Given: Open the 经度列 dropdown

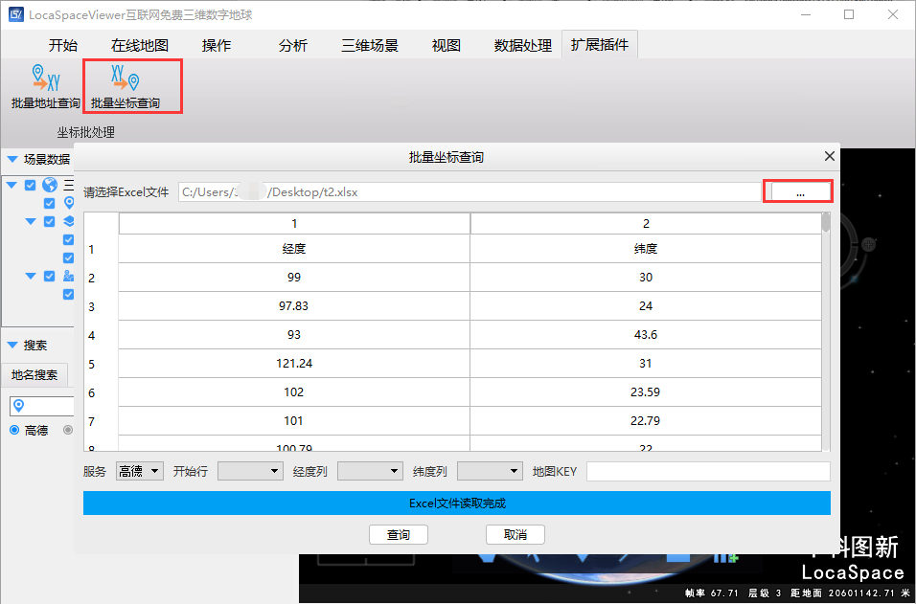Looking at the screenshot, I should 371,471.
